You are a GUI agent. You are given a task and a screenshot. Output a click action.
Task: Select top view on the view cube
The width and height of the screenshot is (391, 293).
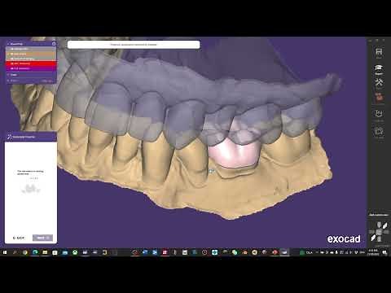click(379, 225)
